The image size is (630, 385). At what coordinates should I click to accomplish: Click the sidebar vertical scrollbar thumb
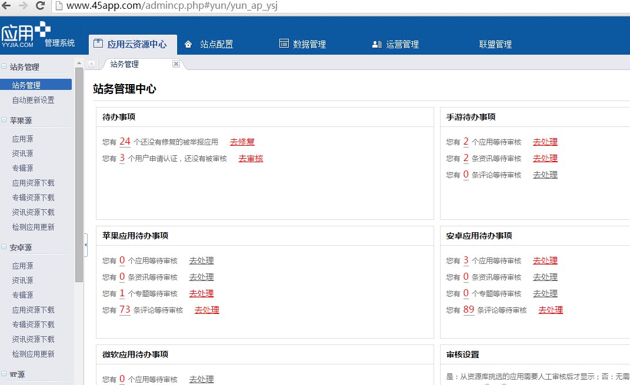79,175
